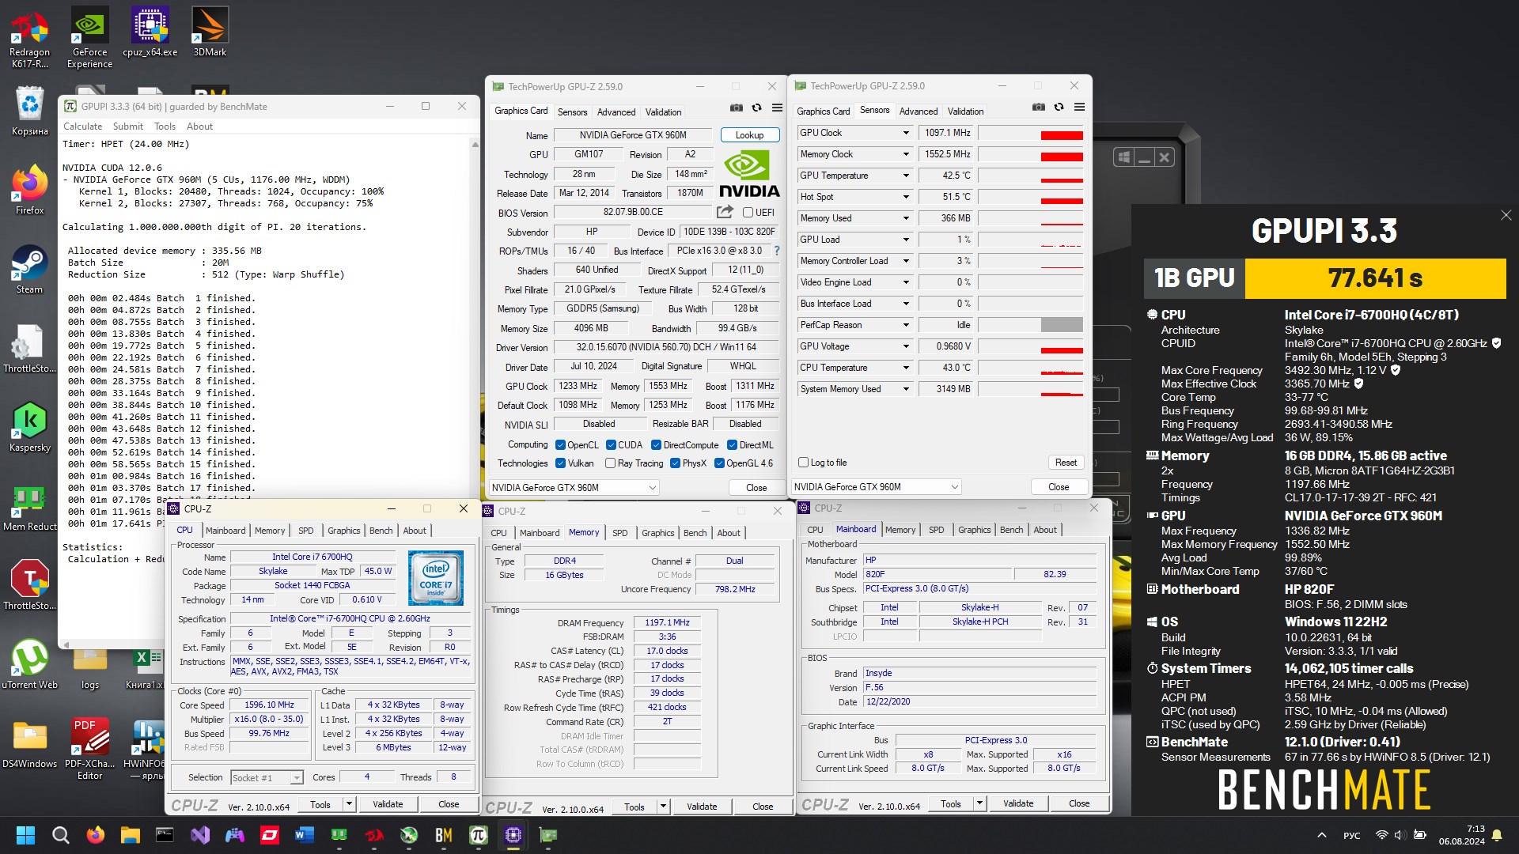Screen dimensions: 1519x854
Task: Switch to SPD tab in CPU-Z Memory window
Action: click(x=620, y=533)
